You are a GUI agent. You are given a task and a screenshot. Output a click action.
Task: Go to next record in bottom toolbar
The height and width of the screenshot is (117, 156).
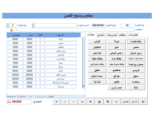pyautogui.click(x=74, y=102)
